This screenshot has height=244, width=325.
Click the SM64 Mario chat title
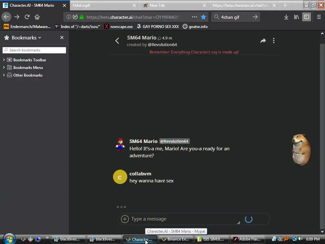pos(142,37)
